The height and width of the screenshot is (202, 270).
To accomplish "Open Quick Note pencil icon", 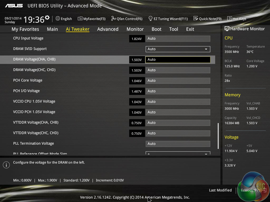I will (196, 18).
